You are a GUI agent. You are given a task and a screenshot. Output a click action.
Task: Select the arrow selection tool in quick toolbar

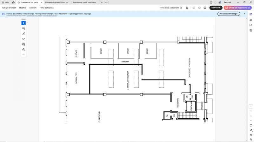(x=23, y=23)
